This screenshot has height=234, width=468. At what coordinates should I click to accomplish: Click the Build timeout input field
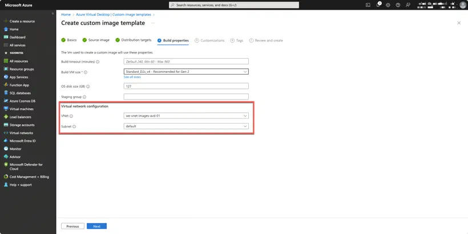click(x=186, y=61)
